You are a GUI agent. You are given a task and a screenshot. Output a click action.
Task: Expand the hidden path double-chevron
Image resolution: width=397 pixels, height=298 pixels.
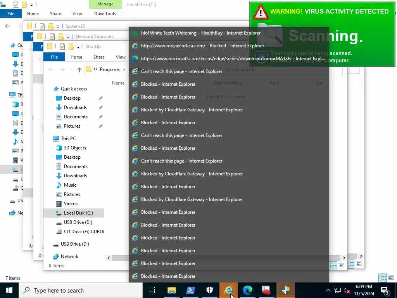tap(95, 69)
